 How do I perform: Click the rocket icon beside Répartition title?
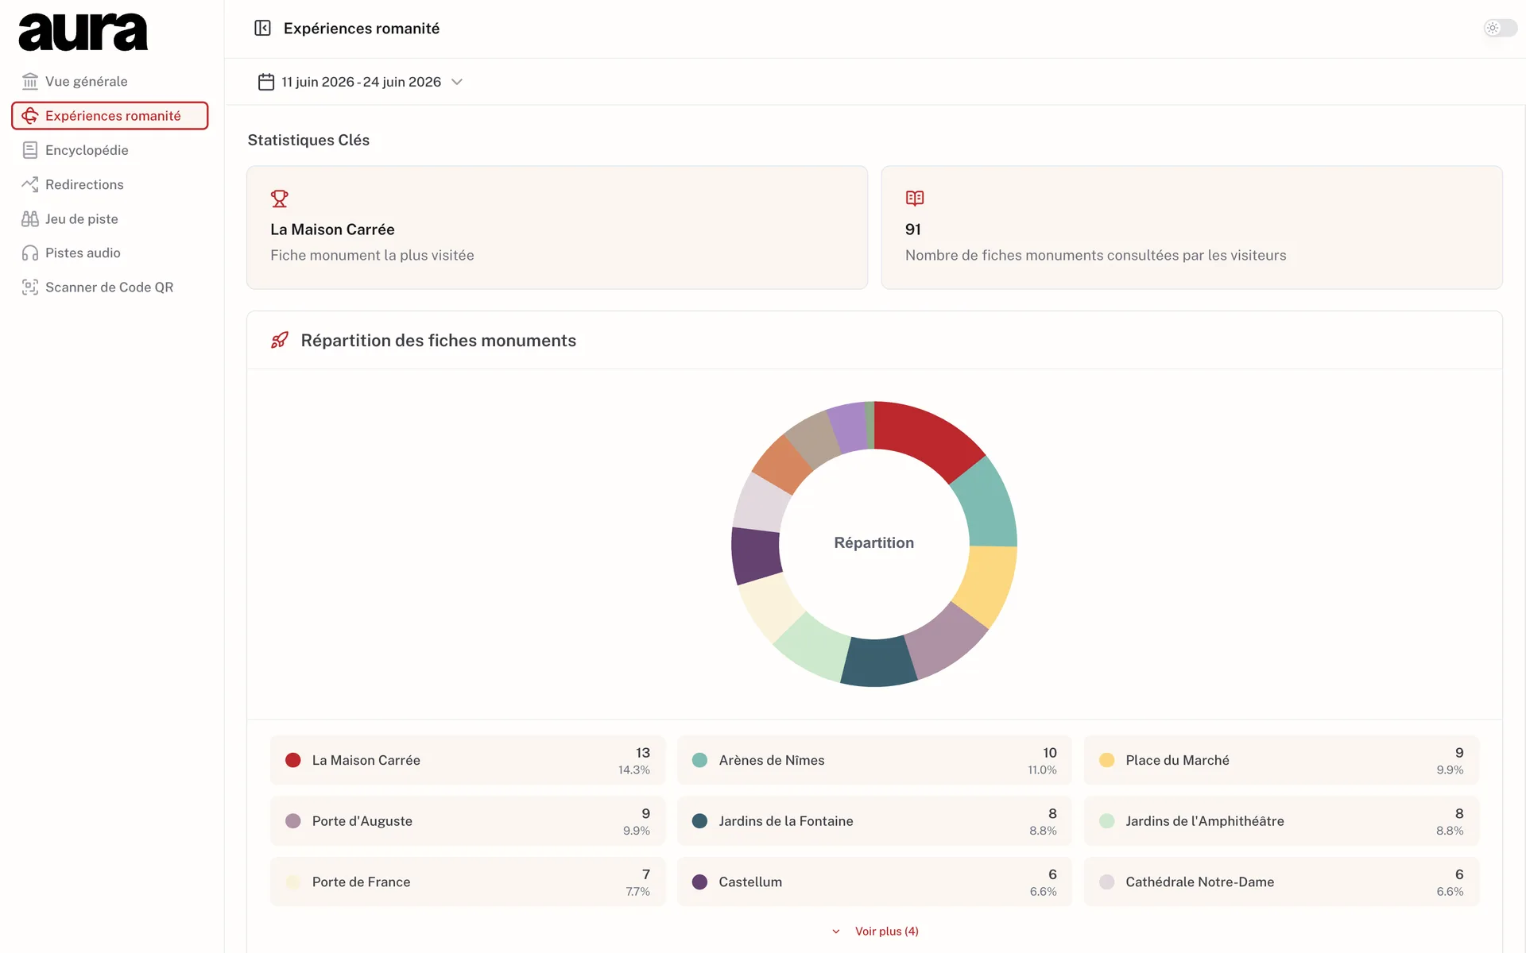[280, 340]
